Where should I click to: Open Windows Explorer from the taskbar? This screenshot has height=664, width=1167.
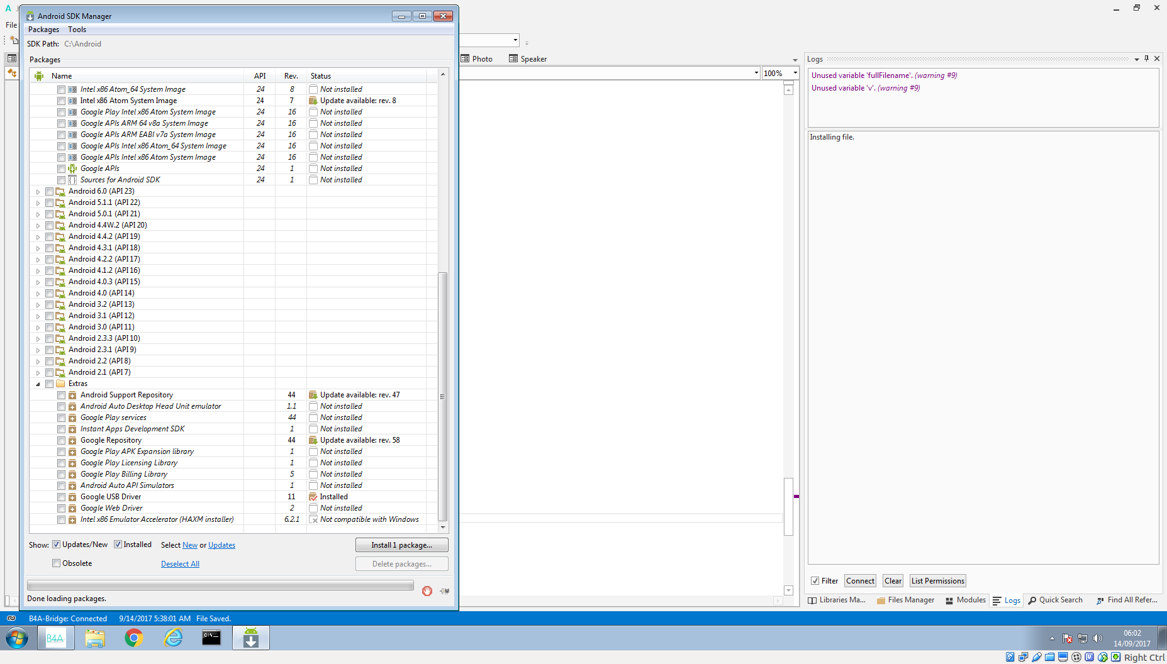pos(95,638)
